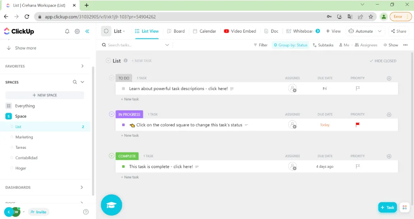Collapse the sidebar with double-chevron icon

(87, 31)
